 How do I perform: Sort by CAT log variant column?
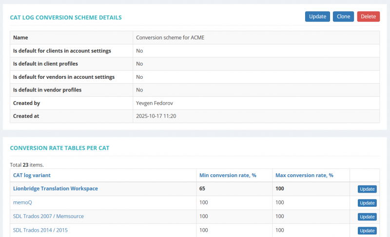click(32, 175)
